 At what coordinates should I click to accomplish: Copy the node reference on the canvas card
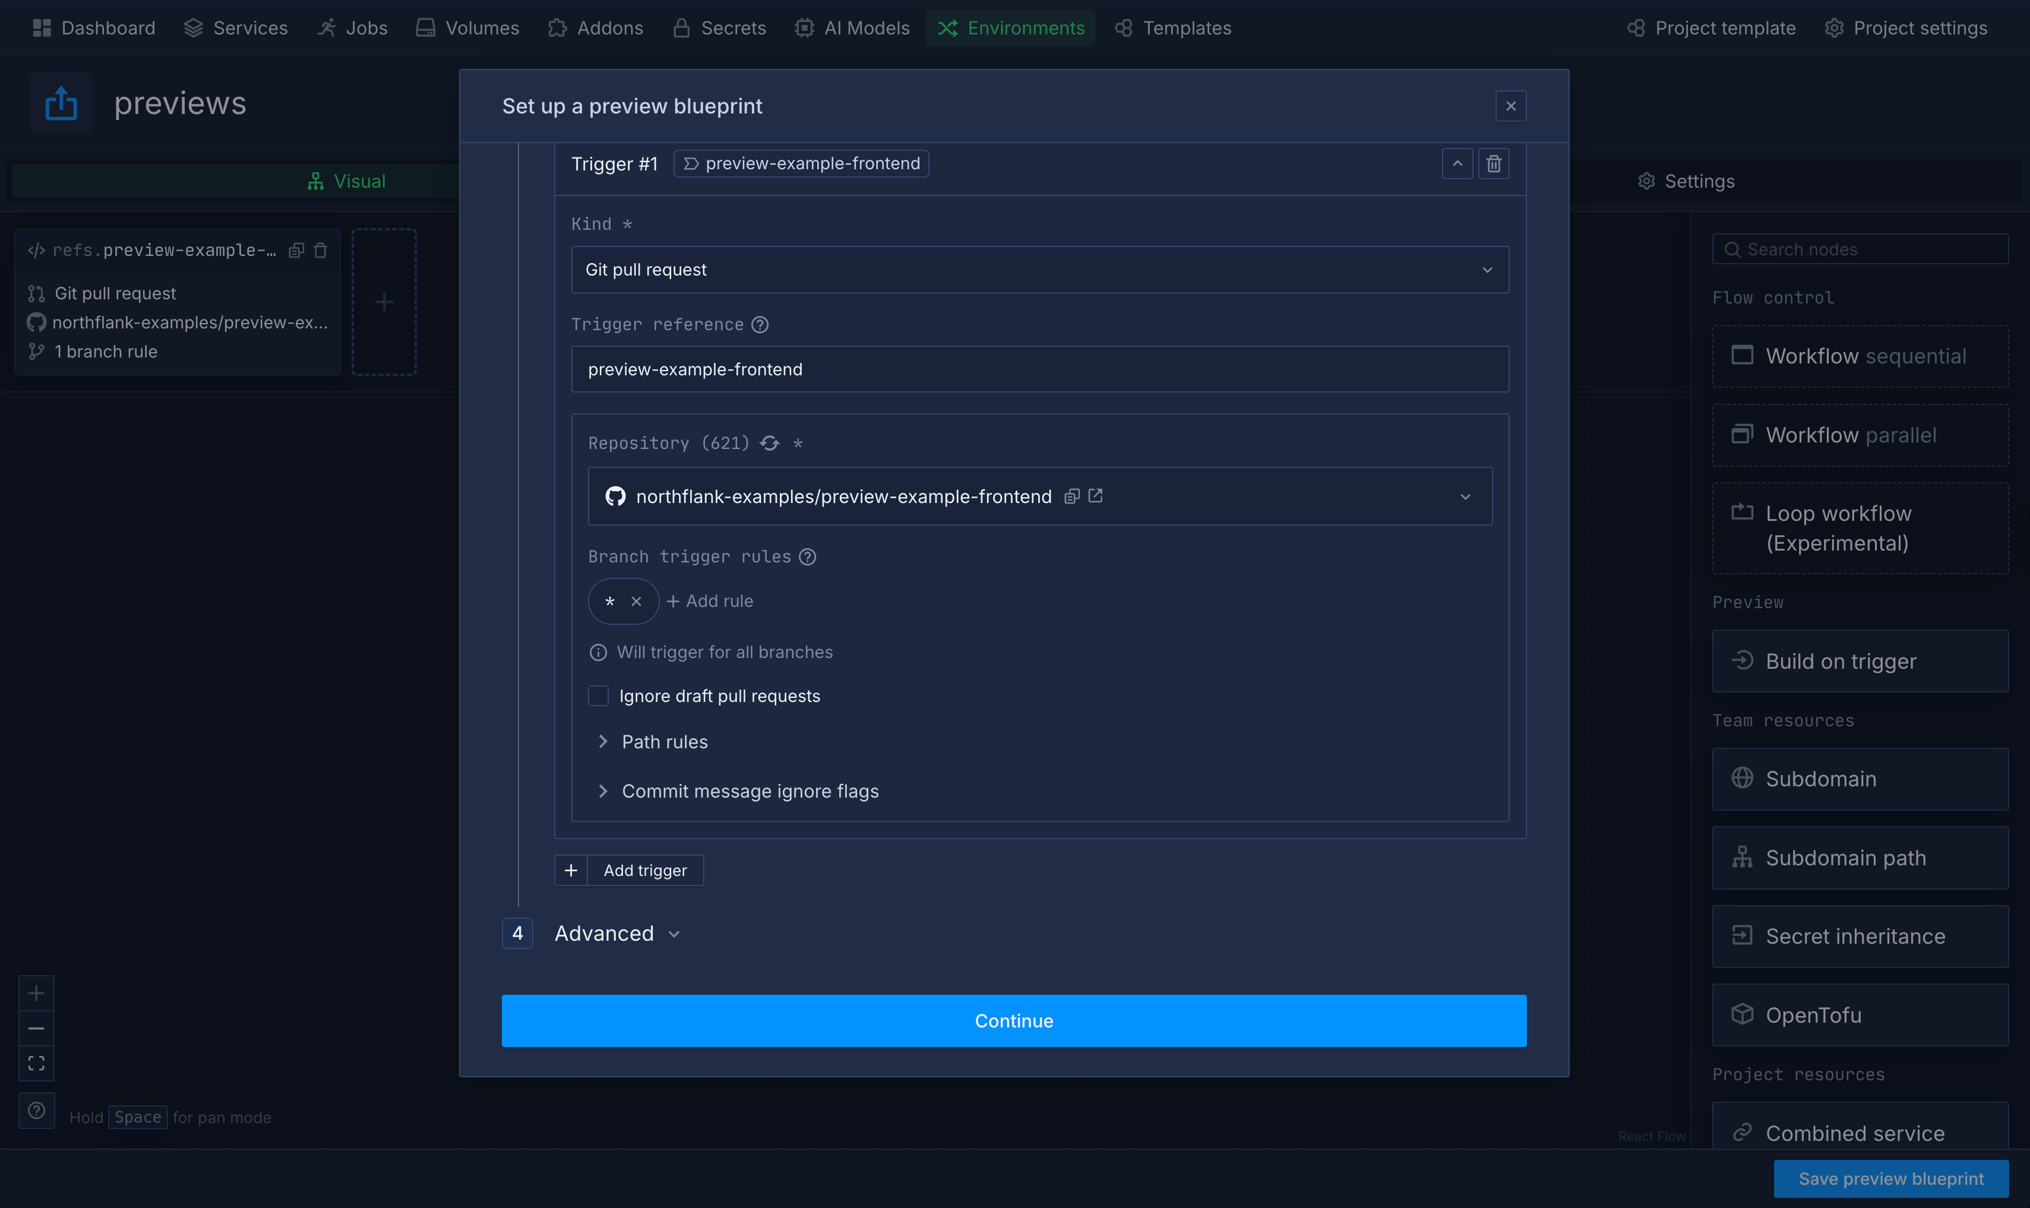click(296, 250)
